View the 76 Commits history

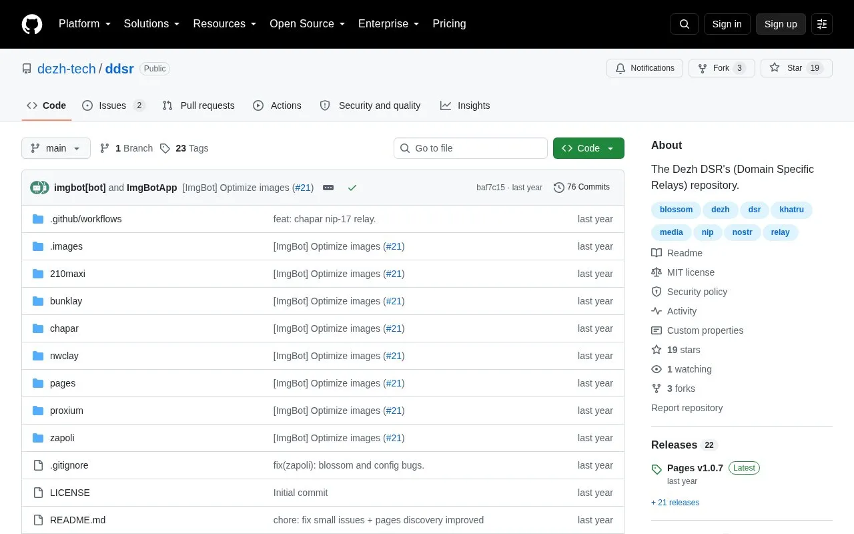[x=582, y=188]
